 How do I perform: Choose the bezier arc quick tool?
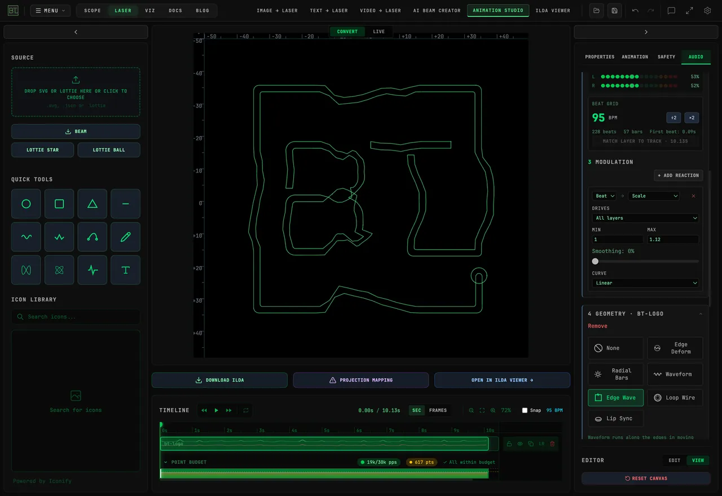[93, 237]
